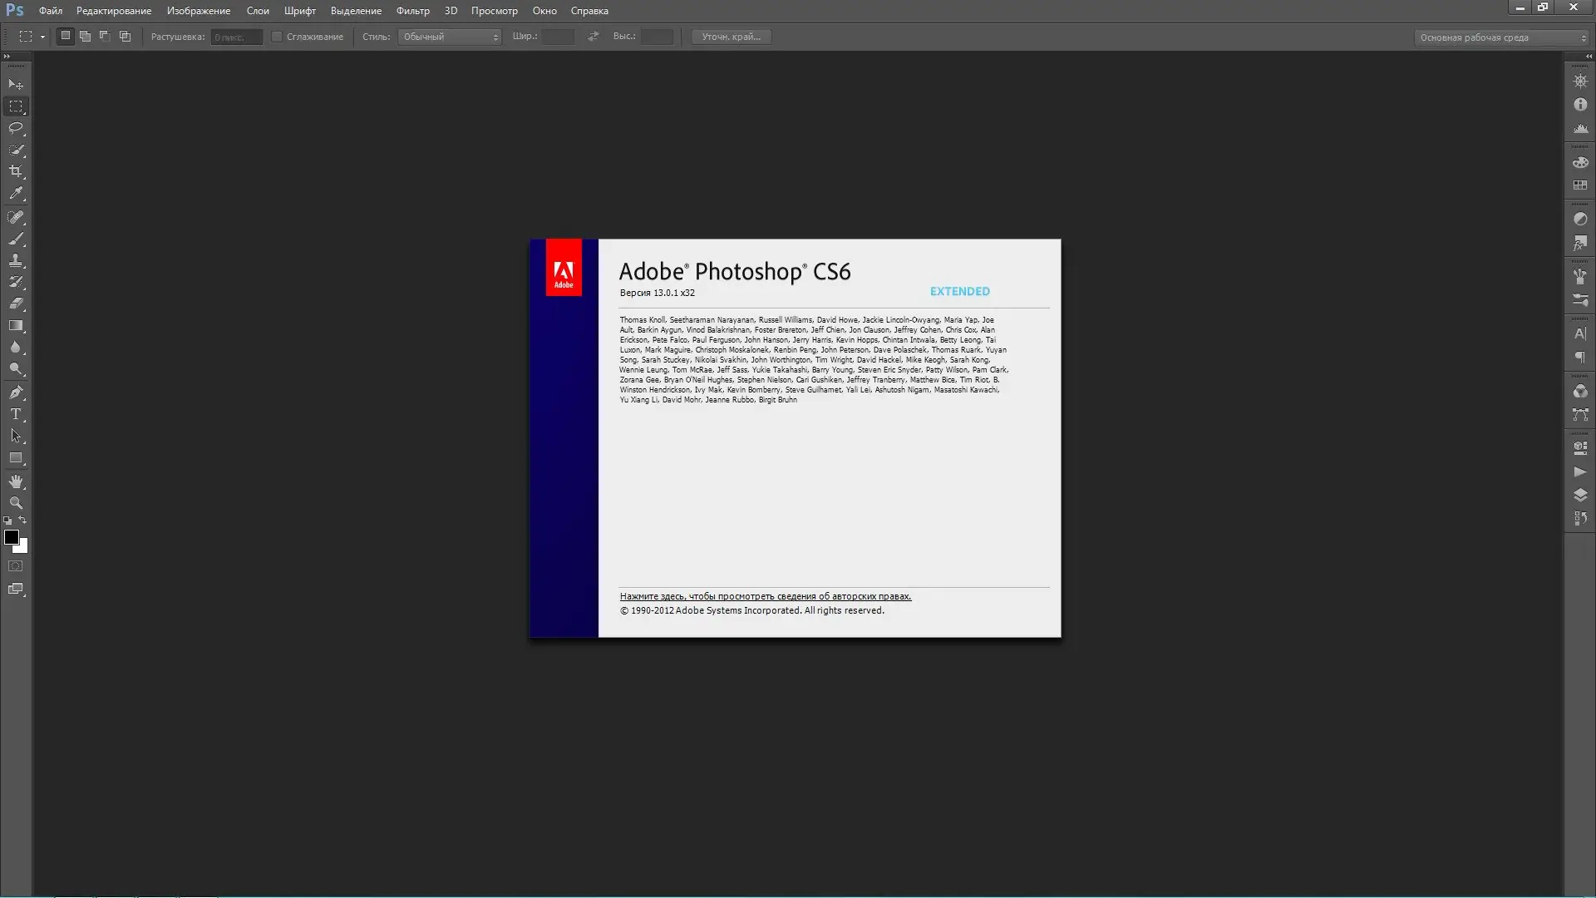Open the Histogram panel icon

(1580, 128)
